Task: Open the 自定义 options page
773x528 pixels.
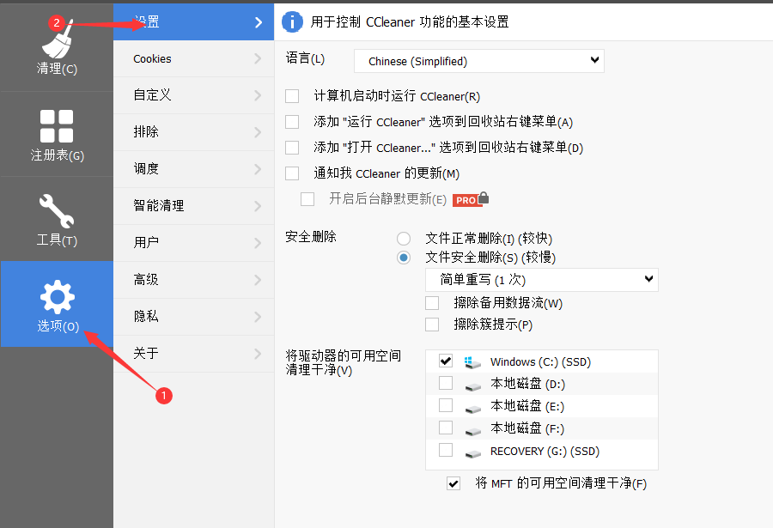Action: pyautogui.click(x=194, y=95)
